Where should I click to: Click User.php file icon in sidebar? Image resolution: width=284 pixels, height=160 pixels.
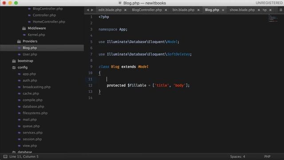point(19,54)
